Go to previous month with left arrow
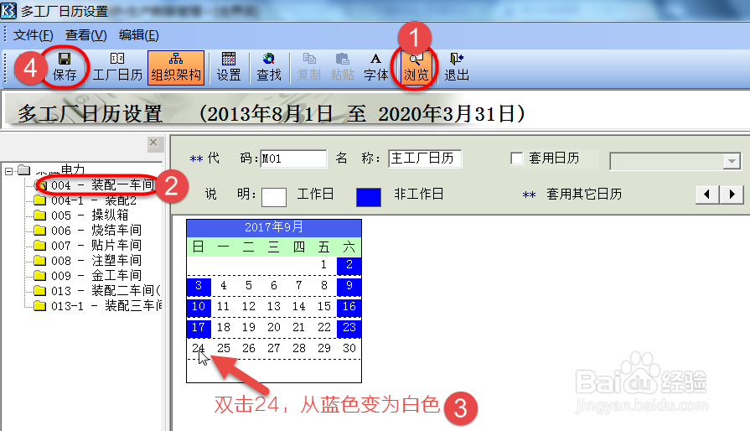 pos(707,195)
